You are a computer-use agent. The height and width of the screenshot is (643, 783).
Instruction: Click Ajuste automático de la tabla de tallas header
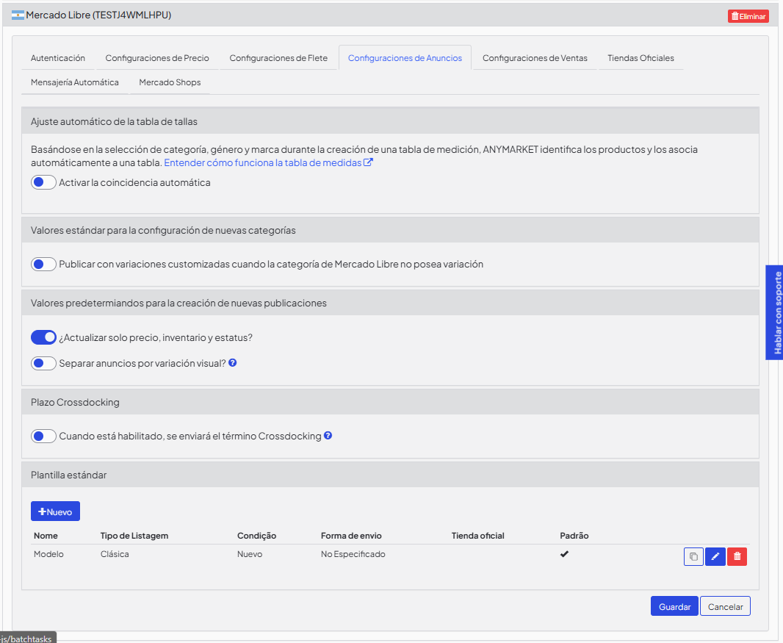pyautogui.click(x=391, y=121)
